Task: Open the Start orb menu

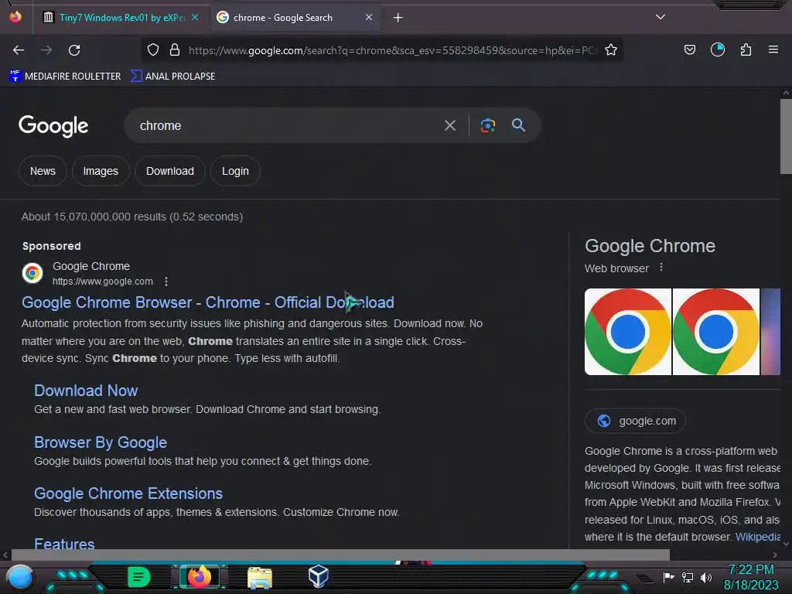Action: coord(20,578)
